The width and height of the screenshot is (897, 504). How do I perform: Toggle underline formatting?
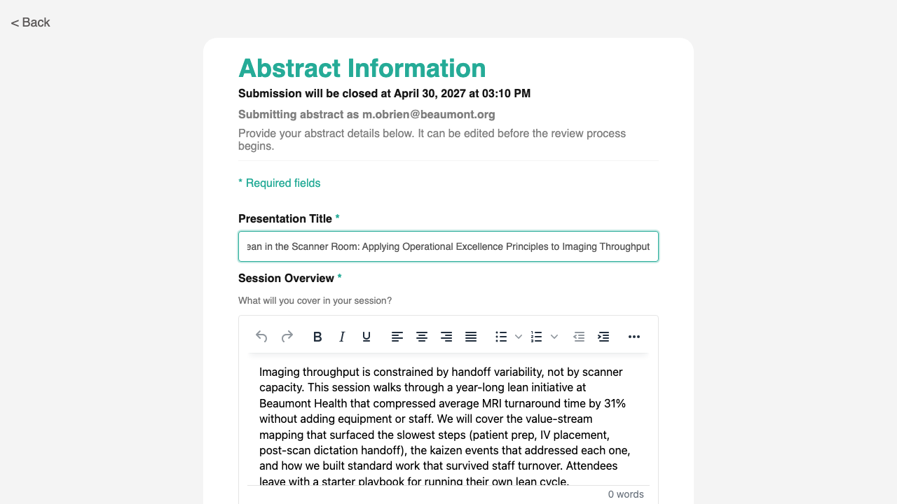tap(367, 337)
